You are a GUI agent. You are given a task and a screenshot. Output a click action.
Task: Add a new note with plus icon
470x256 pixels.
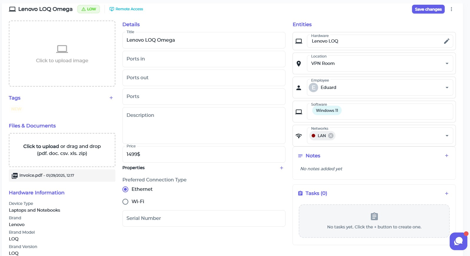click(446, 156)
